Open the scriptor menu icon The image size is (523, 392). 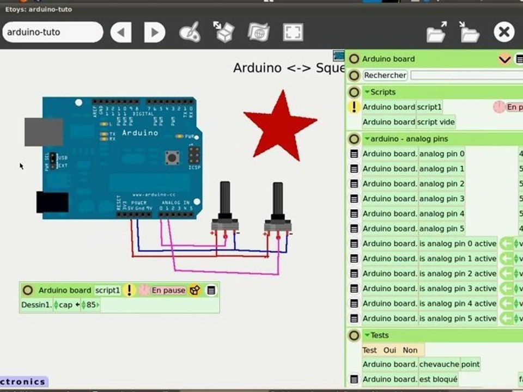pyautogui.click(x=211, y=290)
